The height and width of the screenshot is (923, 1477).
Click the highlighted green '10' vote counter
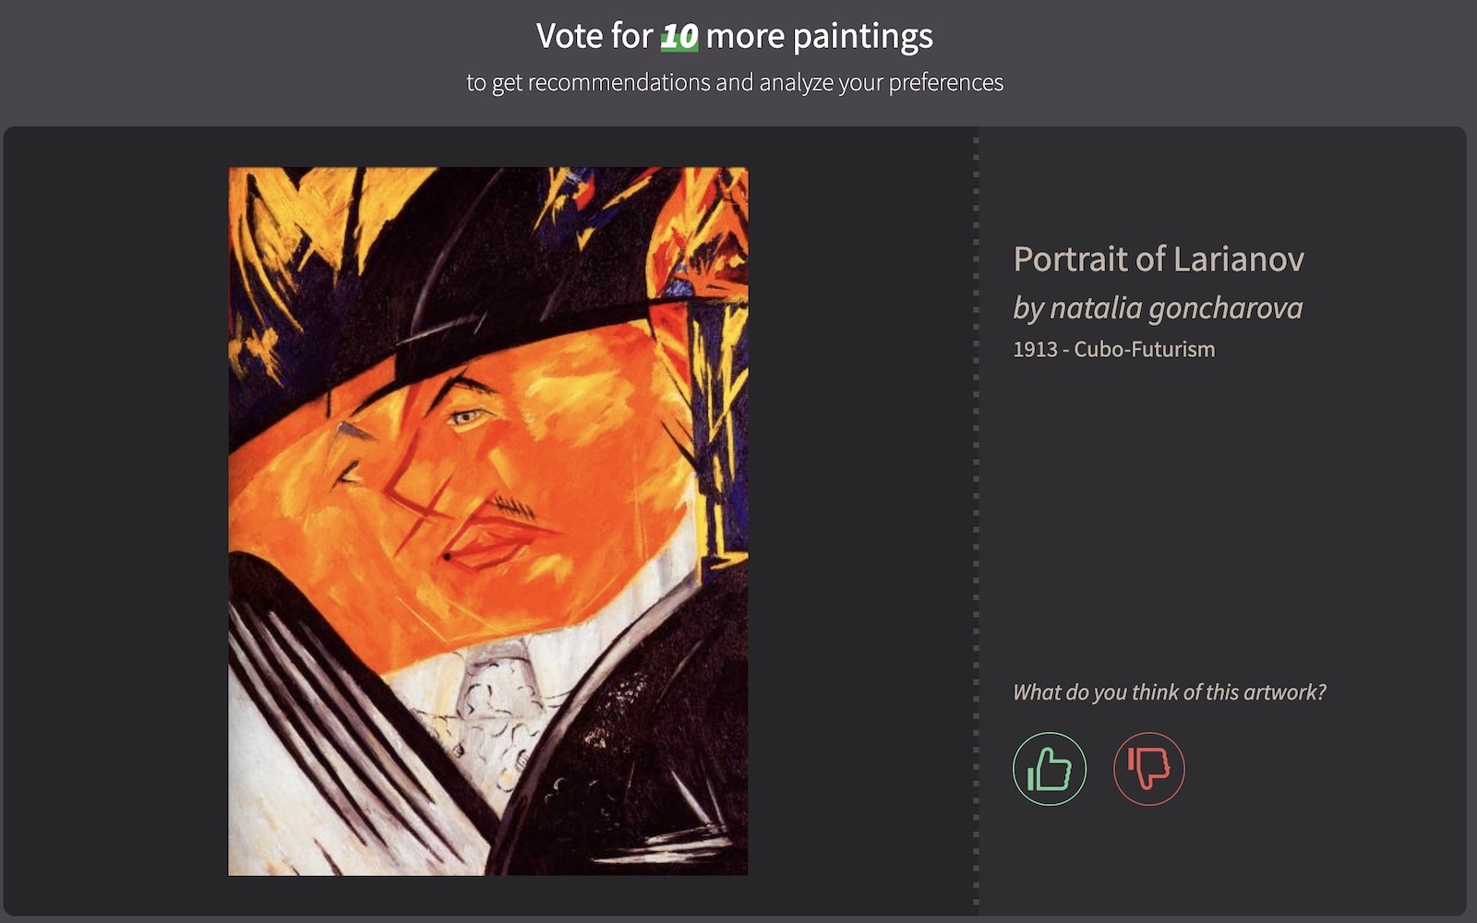click(679, 36)
